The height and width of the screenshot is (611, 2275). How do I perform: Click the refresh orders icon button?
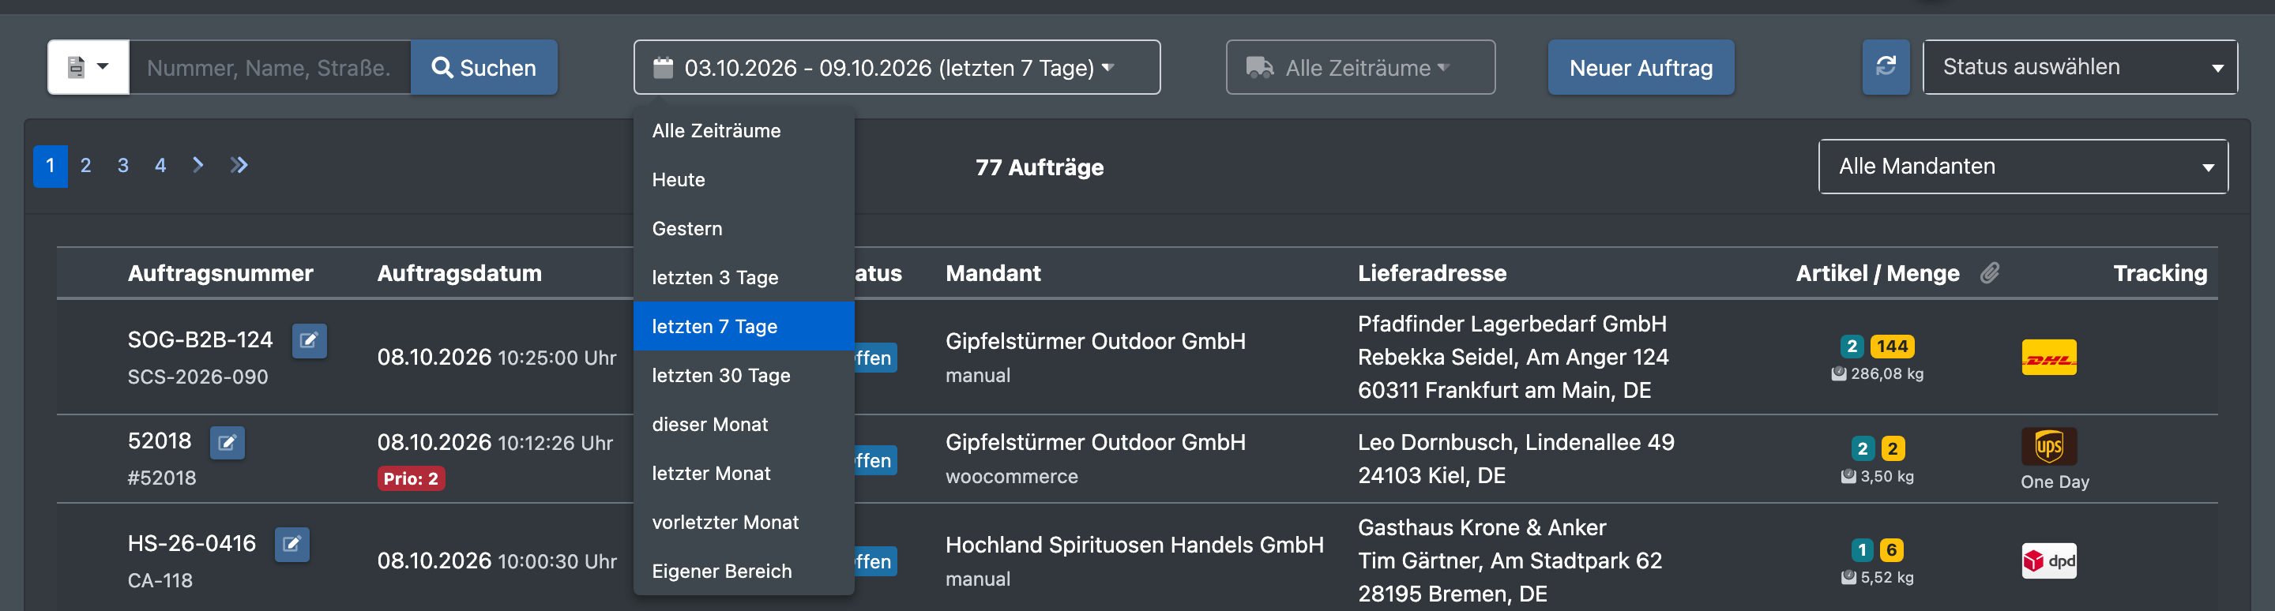pyautogui.click(x=1886, y=67)
